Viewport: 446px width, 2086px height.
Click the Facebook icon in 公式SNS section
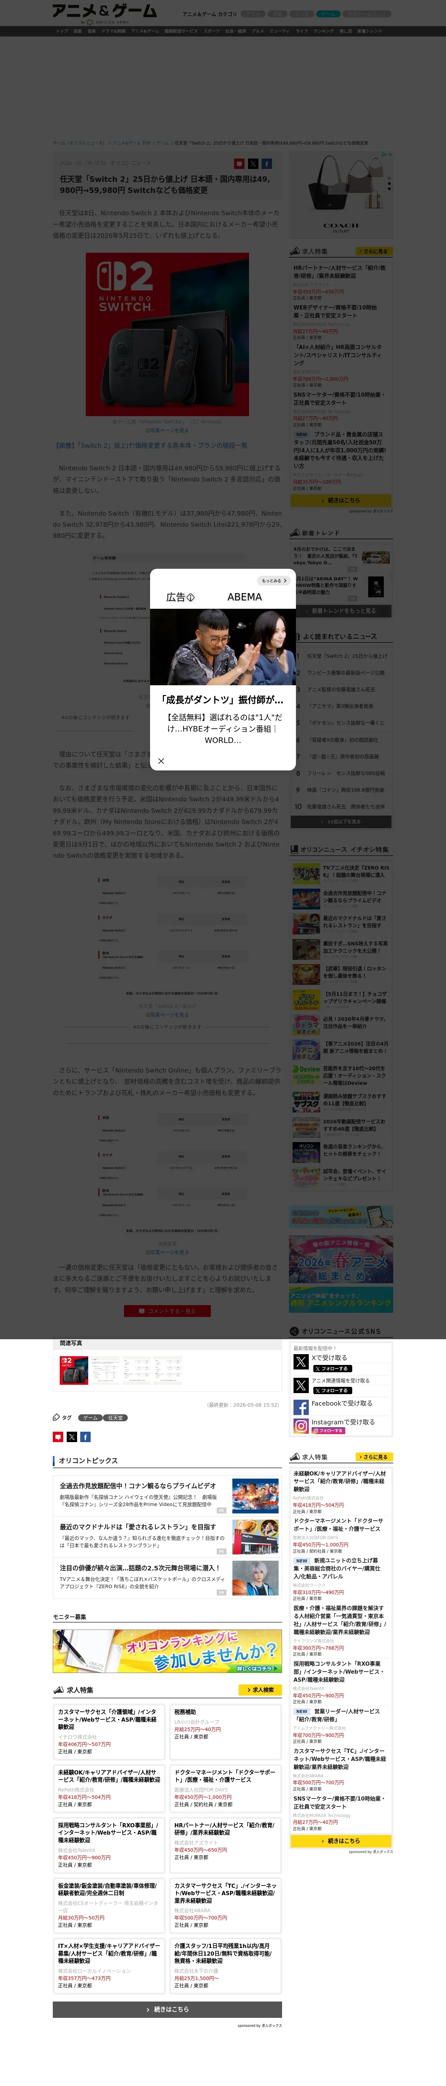tap(300, 1407)
